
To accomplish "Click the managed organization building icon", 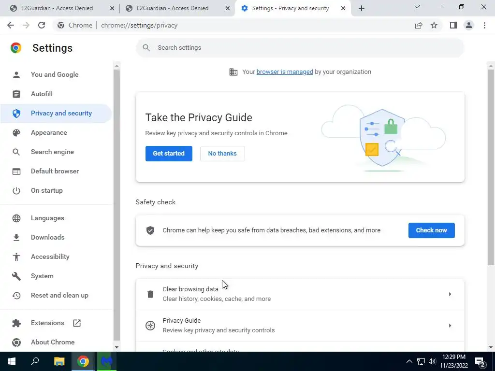I will 233,72.
